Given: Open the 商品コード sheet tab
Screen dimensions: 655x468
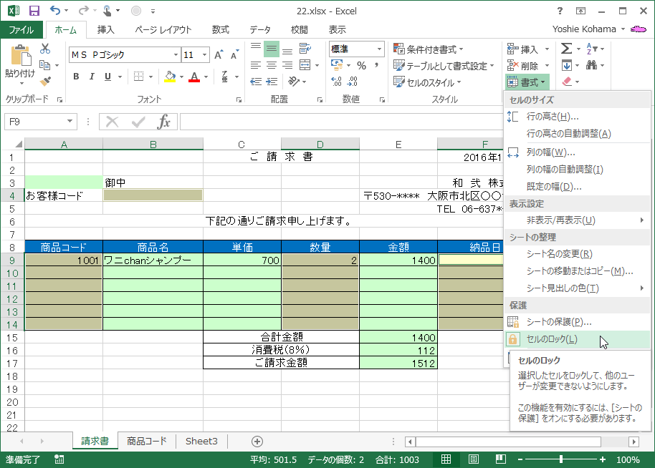Looking at the screenshot, I should [146, 442].
